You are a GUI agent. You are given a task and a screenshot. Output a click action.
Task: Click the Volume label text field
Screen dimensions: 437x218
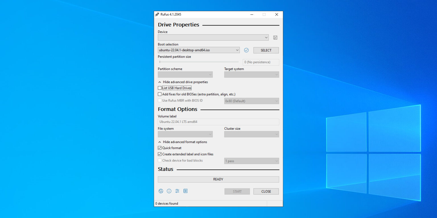218,122
